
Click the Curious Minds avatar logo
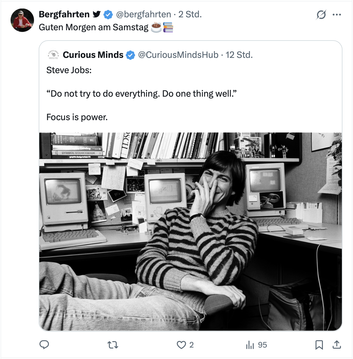[53, 55]
